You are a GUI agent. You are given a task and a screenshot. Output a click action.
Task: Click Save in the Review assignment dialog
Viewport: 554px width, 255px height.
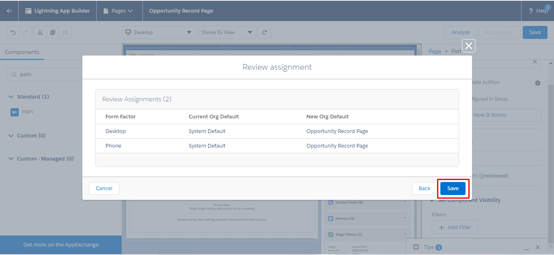click(x=453, y=189)
